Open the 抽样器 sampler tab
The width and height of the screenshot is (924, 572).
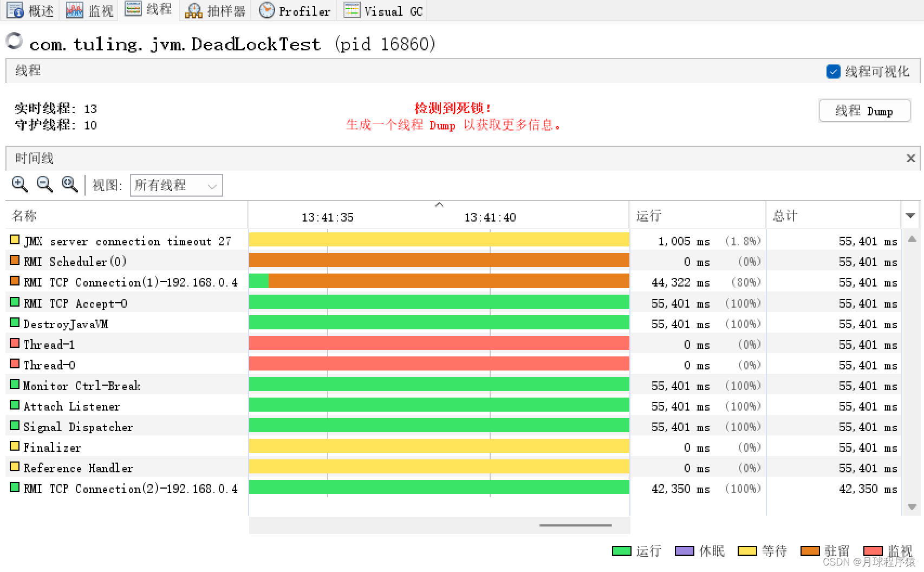coord(216,10)
